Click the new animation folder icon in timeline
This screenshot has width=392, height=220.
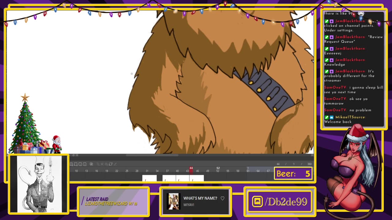[x=71, y=164]
